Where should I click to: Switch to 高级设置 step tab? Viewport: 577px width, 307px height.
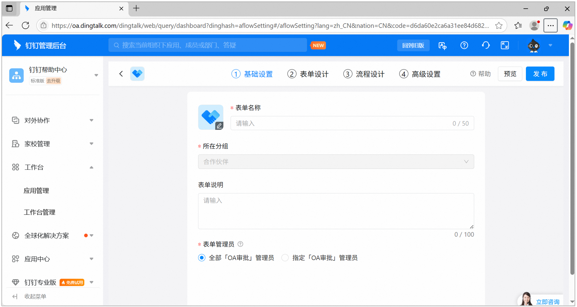420,74
